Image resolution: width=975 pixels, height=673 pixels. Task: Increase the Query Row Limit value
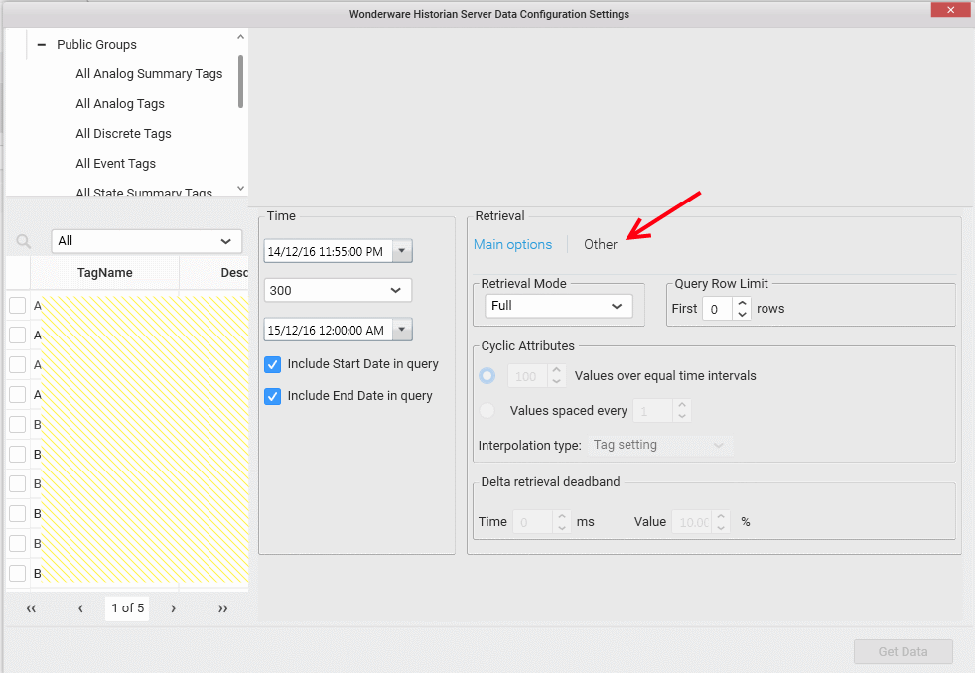point(742,303)
